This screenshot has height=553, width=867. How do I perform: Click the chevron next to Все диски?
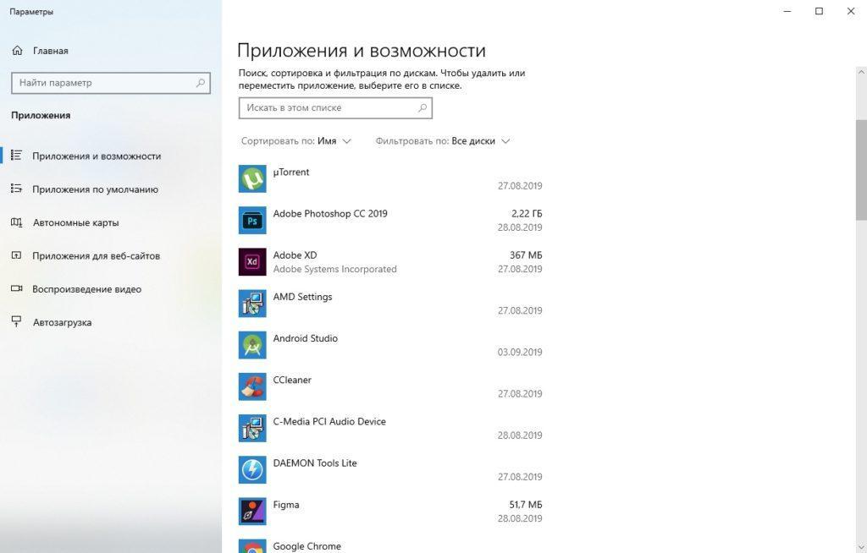(x=505, y=141)
